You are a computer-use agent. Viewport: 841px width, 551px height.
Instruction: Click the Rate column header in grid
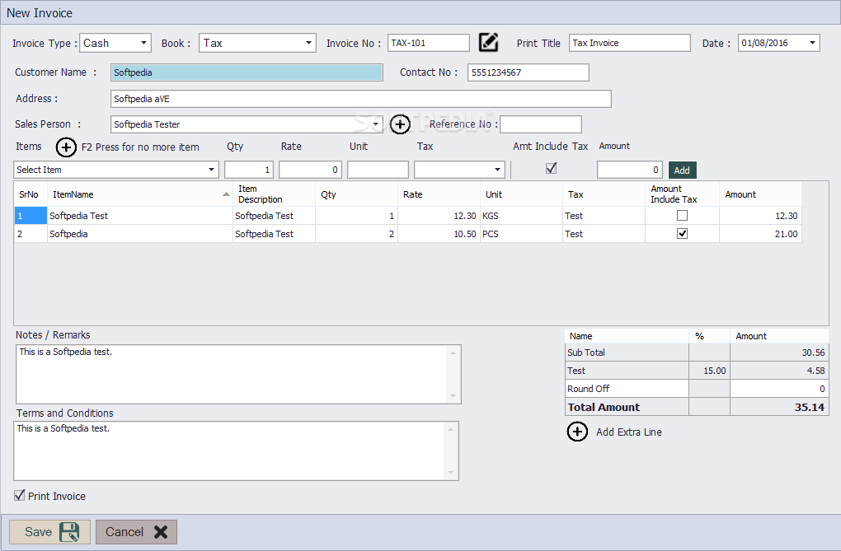[439, 194]
